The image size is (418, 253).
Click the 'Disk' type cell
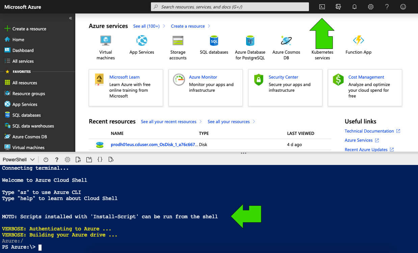pos(203,144)
